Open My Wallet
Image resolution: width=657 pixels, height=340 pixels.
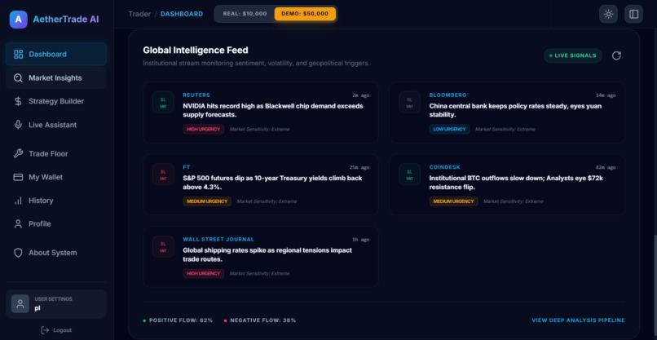[x=56, y=177]
